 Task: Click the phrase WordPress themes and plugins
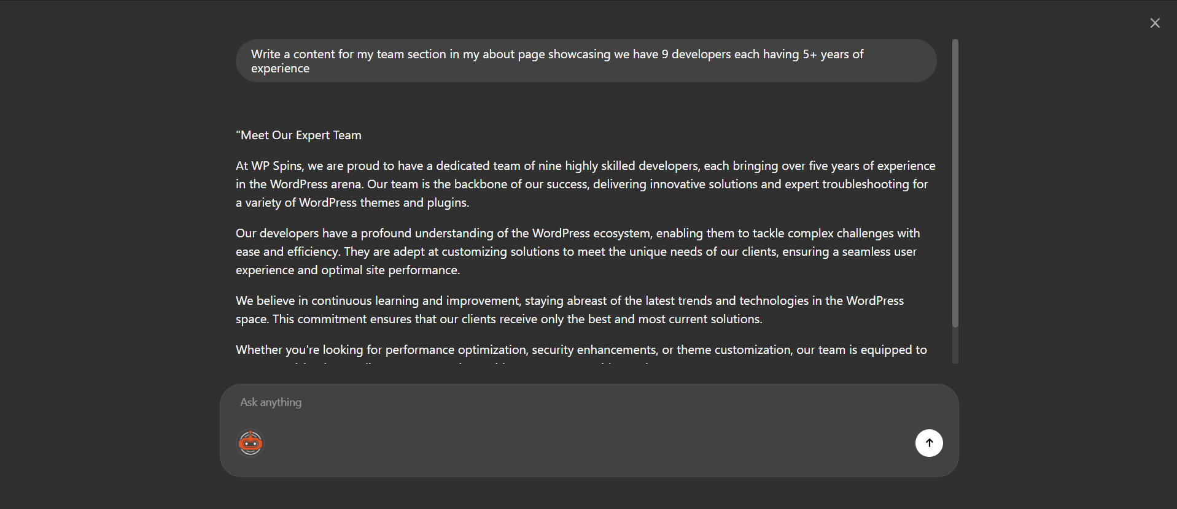384,202
